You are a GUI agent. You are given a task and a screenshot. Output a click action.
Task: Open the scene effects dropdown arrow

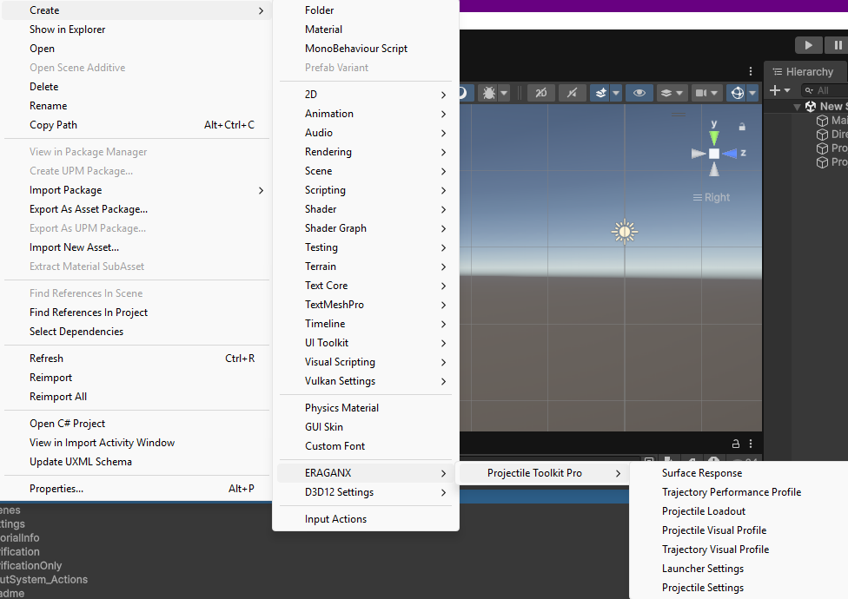pyautogui.click(x=616, y=94)
